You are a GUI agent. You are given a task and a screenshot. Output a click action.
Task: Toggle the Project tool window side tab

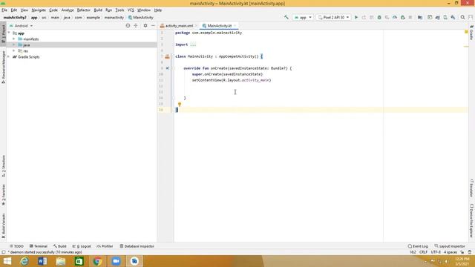click(3, 34)
